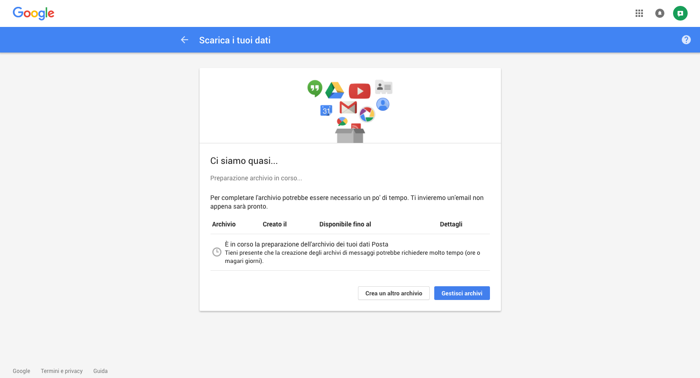Screen dimensions: 700x378
Task: Click Crea un altro archivio button
Action: coord(394,293)
